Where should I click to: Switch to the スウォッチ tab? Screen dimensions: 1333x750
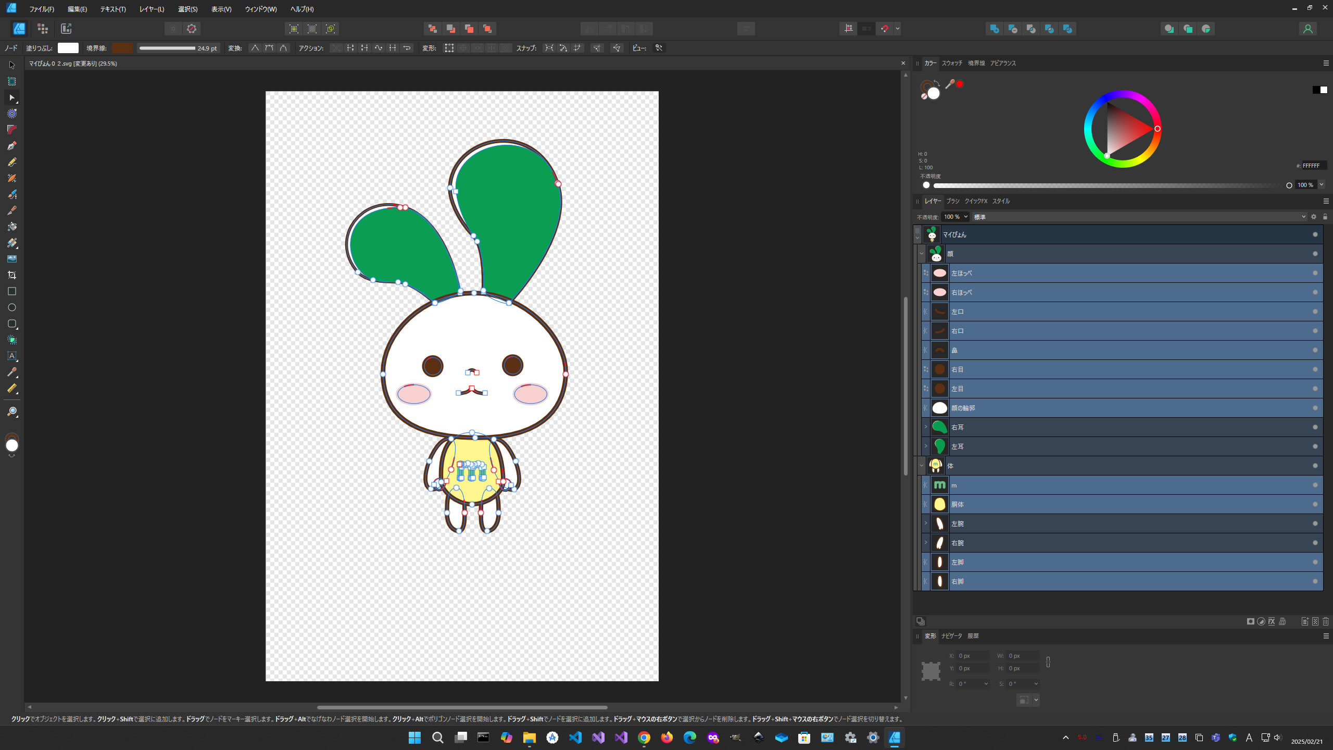tap(951, 63)
